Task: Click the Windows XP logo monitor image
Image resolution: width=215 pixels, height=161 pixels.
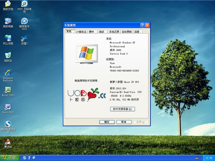Action: point(87,54)
